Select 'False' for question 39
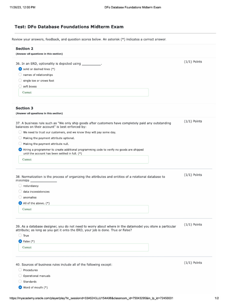 (x=20, y=241)
